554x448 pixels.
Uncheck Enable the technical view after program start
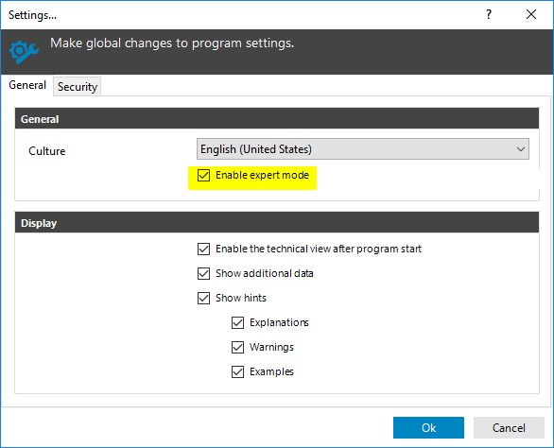click(203, 249)
